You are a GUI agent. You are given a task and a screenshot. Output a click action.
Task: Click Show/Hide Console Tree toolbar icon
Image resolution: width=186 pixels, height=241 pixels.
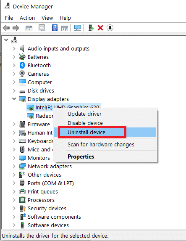29,28
